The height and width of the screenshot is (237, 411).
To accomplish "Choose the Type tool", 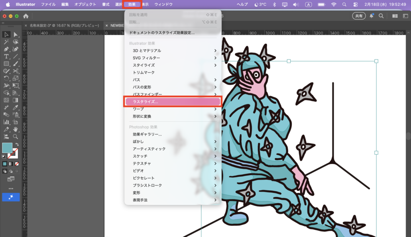I will click(6, 56).
